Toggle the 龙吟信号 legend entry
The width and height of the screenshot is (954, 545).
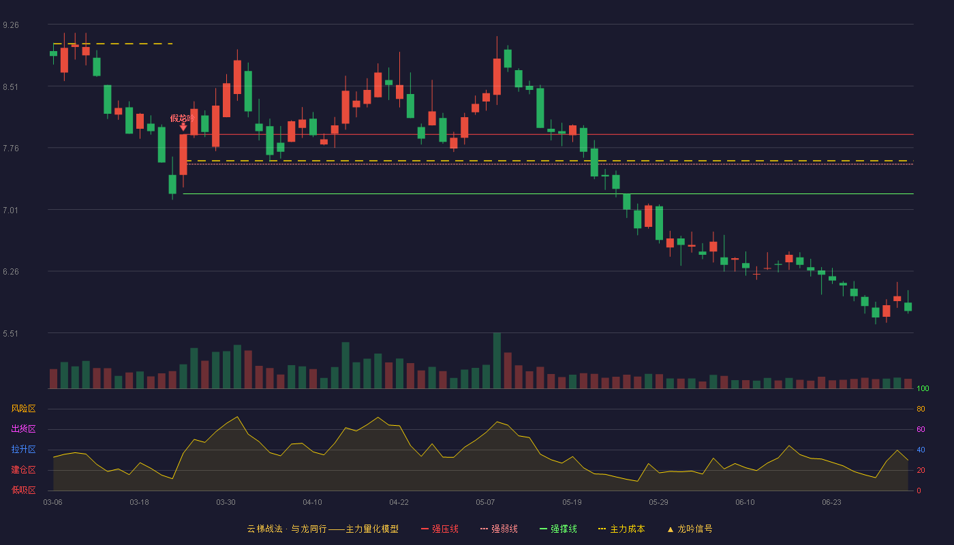pos(690,529)
